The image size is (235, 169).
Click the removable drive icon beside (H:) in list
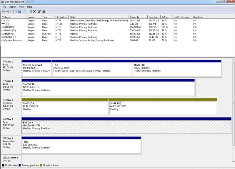pyautogui.click(x=3, y=24)
